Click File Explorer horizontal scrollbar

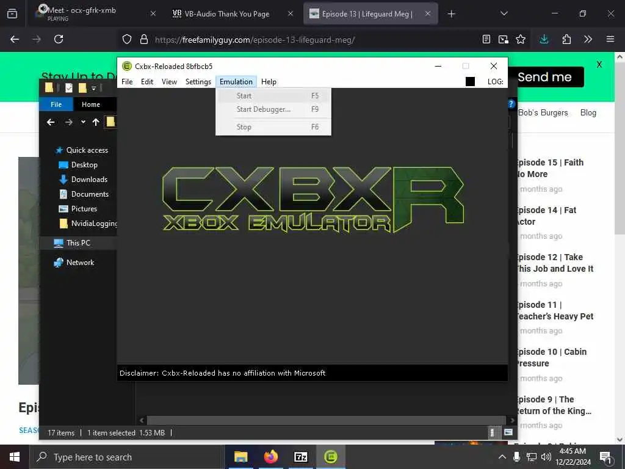[327, 420]
